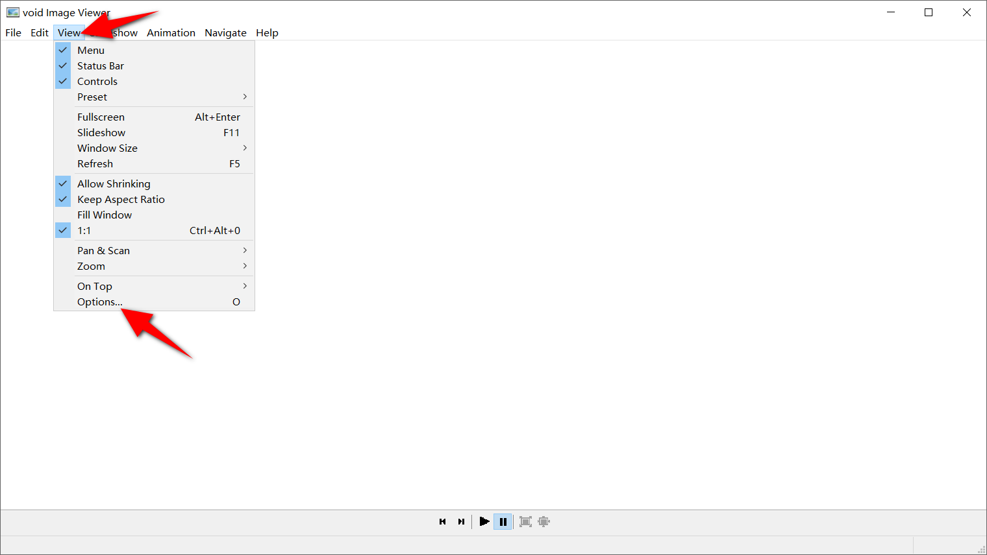
Task: Expand the Pan & Scan submenu
Action: [x=103, y=250]
